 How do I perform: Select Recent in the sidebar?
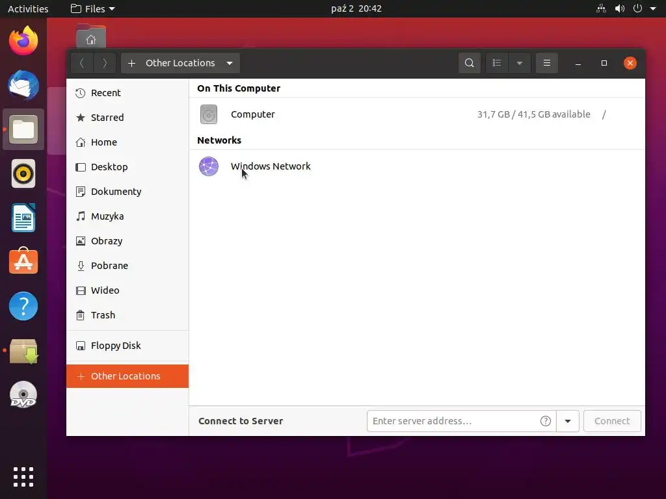click(127, 93)
